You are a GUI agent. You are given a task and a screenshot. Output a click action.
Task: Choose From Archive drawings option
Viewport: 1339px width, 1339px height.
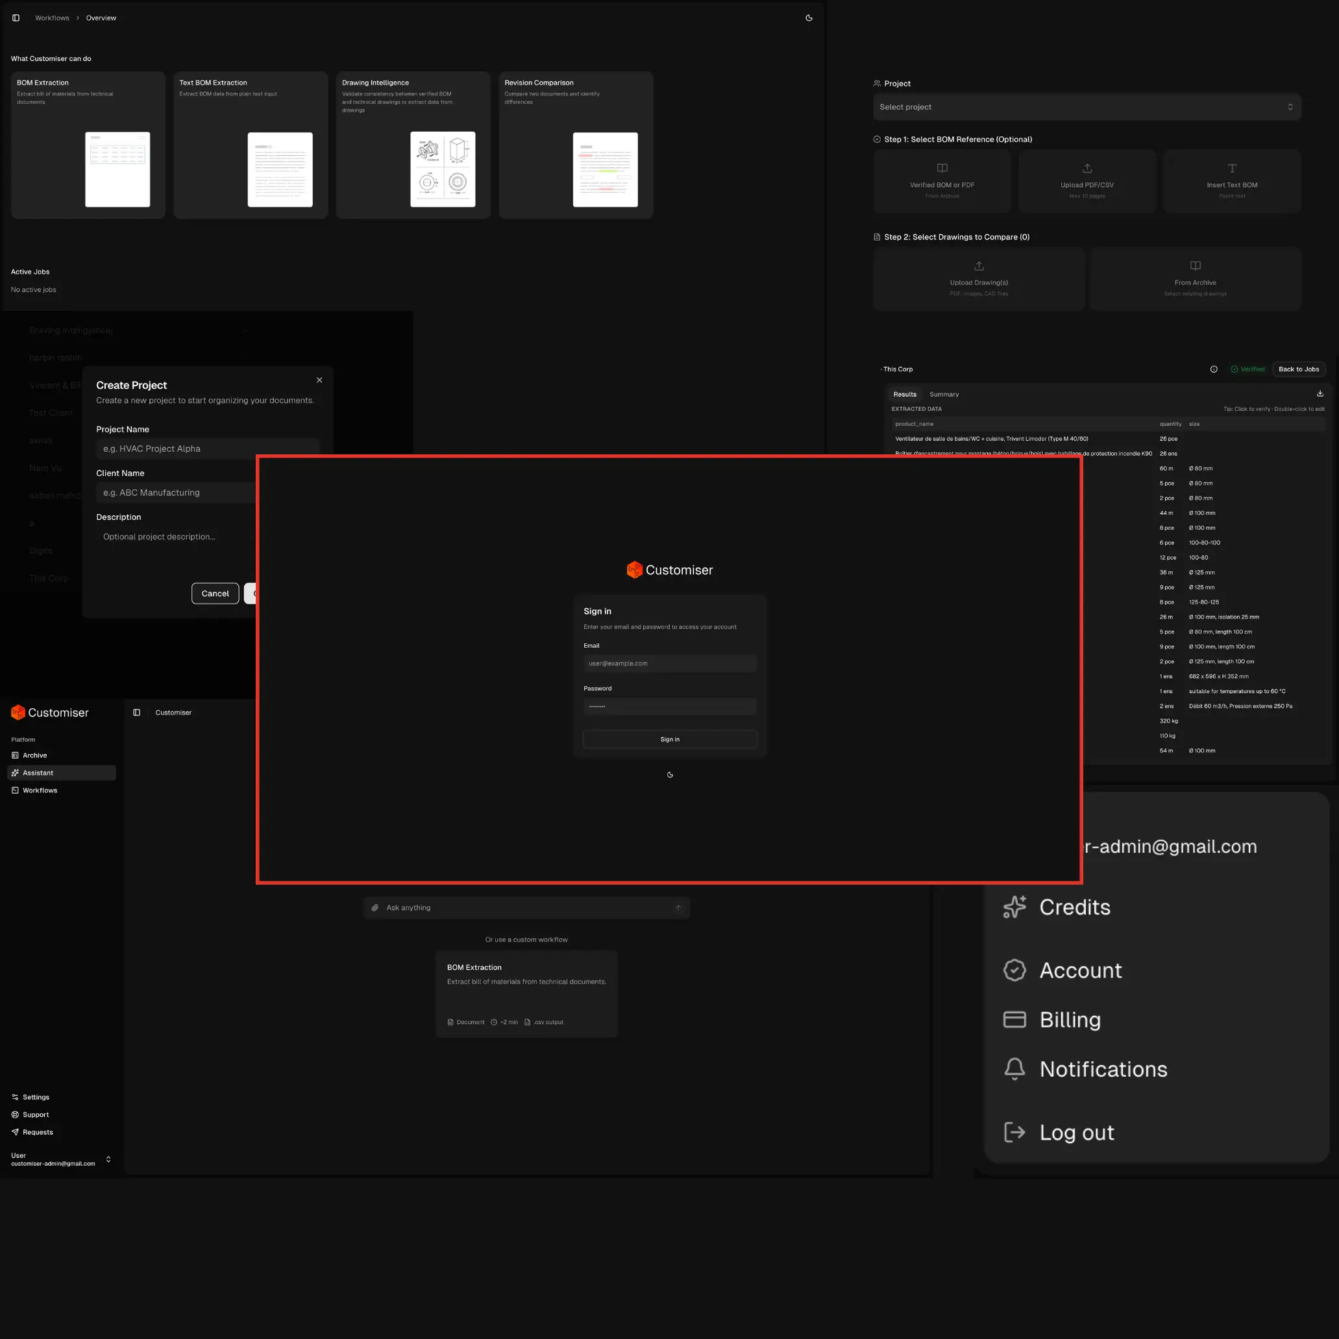[1195, 279]
